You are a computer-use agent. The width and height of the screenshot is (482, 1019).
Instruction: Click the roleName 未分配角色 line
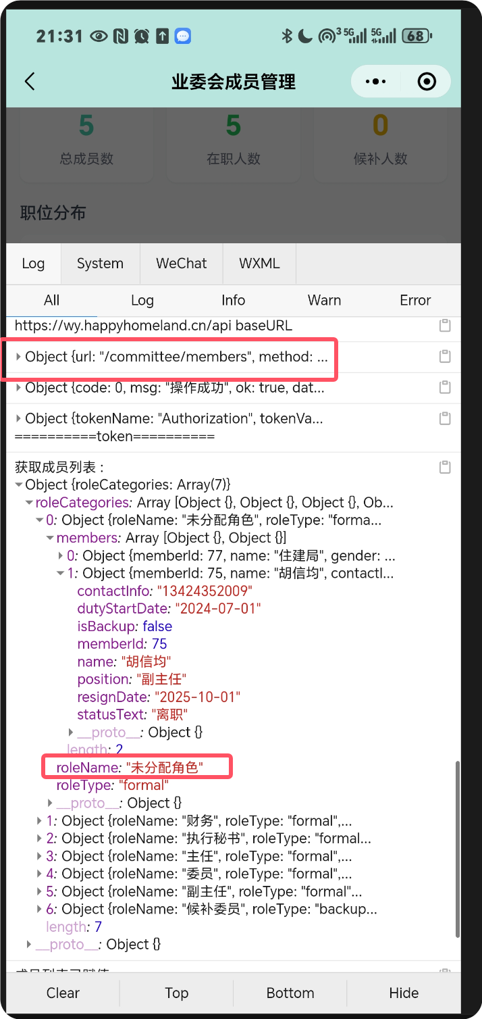pyautogui.click(x=130, y=768)
